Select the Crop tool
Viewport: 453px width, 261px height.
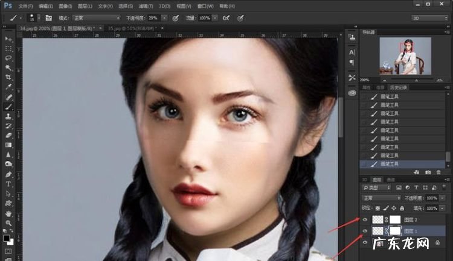coord(8,77)
